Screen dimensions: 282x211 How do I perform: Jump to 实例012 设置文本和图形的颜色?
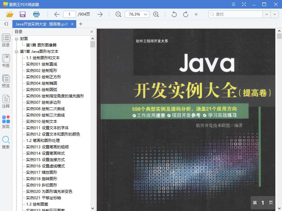click(x=53, y=134)
